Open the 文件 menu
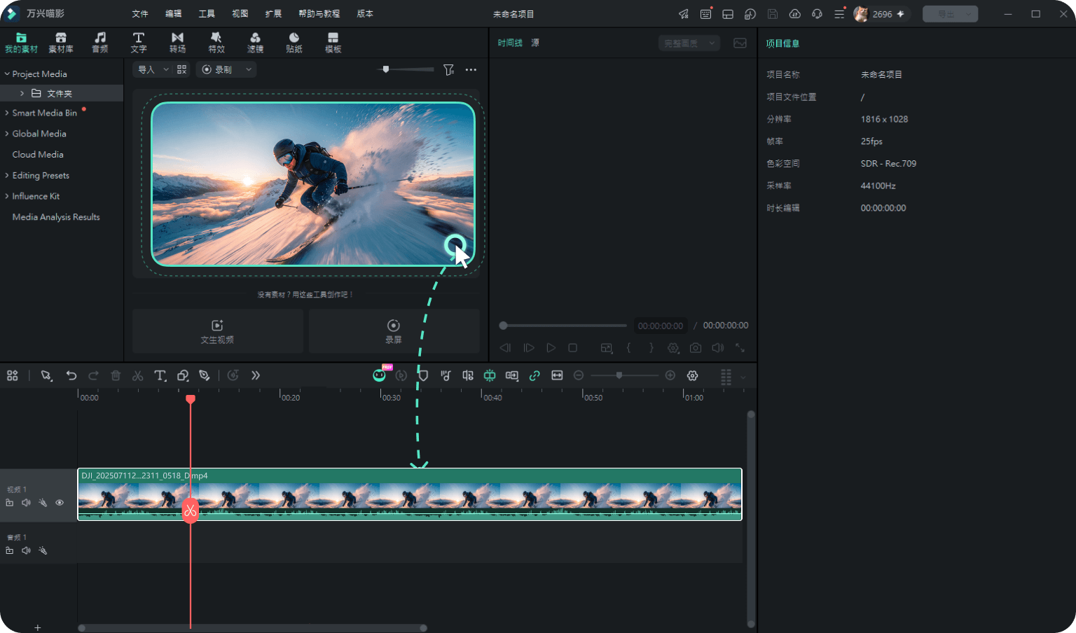 pyautogui.click(x=140, y=14)
